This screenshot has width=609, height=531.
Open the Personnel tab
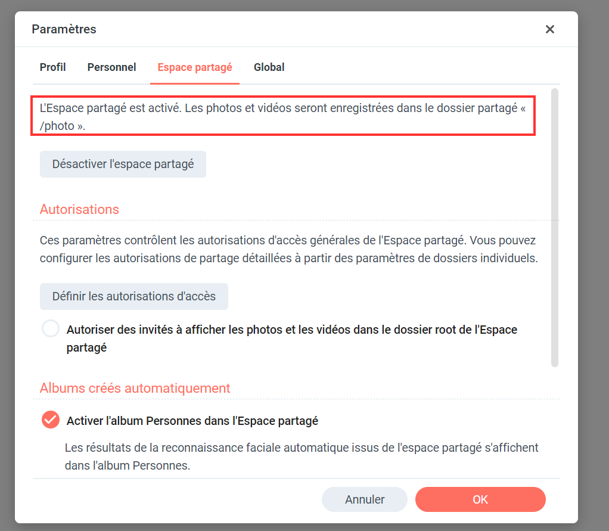(111, 67)
